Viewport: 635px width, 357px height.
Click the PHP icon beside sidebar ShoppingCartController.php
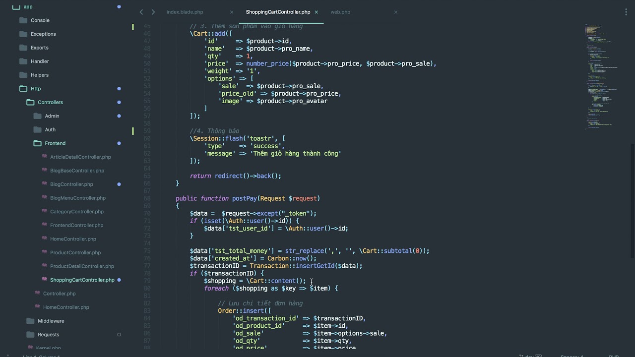[x=45, y=280]
